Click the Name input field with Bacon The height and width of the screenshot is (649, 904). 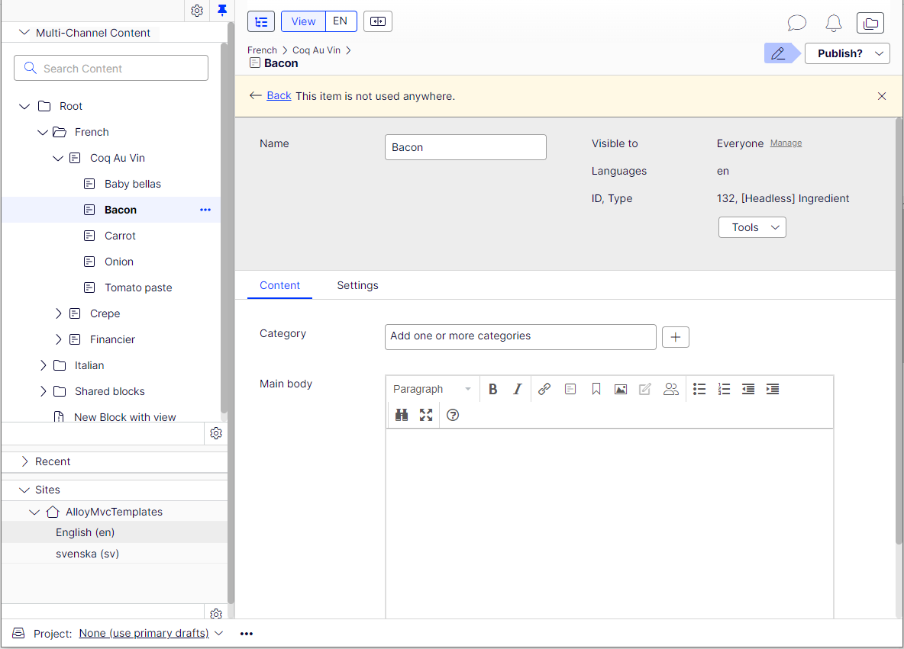pos(465,147)
